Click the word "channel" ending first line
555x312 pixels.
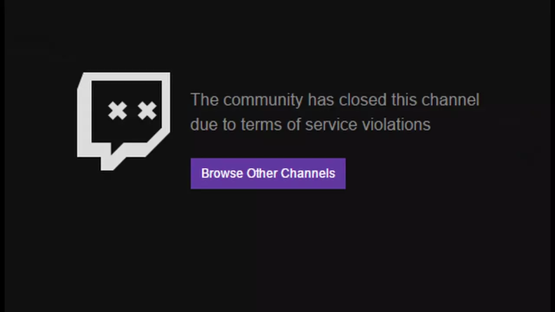tap(451, 100)
